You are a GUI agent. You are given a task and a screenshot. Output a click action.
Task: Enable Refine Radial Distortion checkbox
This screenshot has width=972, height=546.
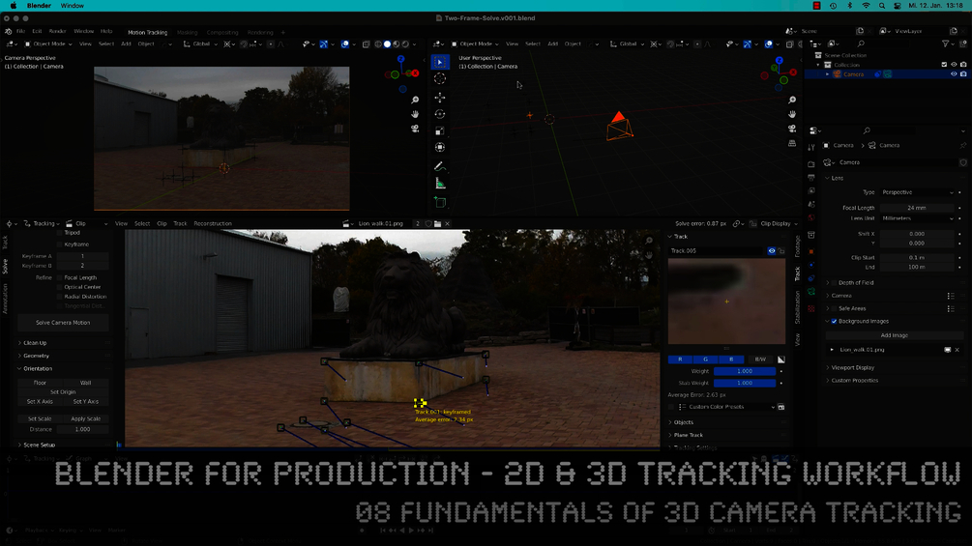(x=60, y=297)
